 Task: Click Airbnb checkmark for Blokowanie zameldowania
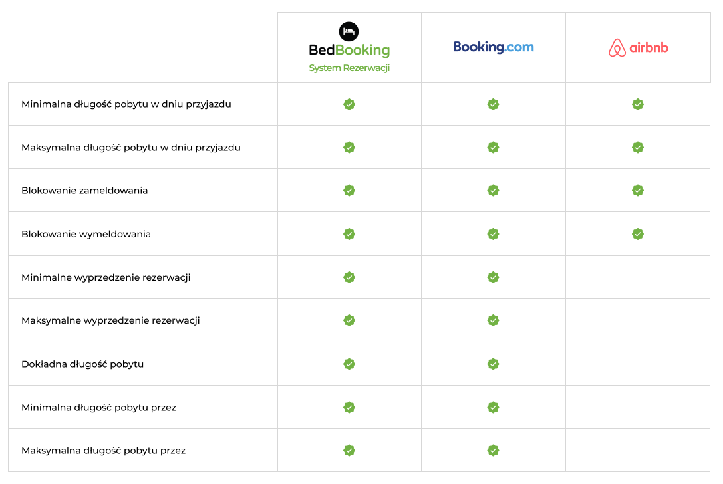638,190
